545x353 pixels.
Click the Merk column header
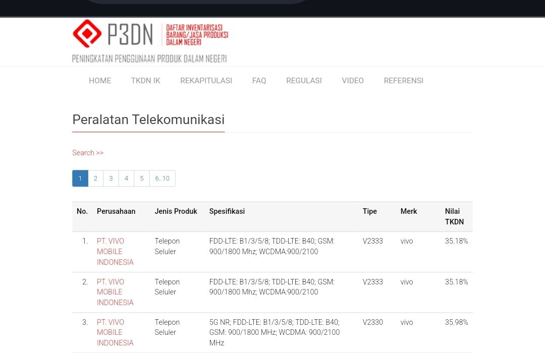pos(409,211)
